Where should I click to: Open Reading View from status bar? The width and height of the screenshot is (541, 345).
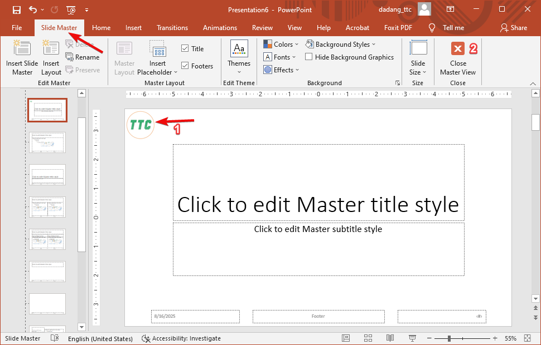coord(390,338)
